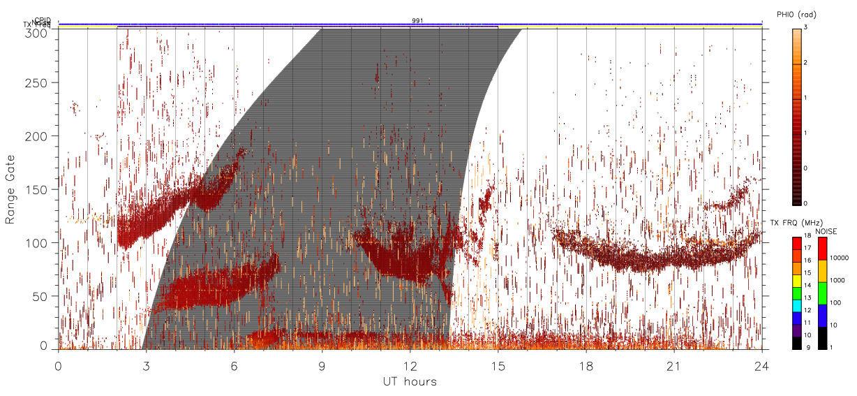The height and width of the screenshot is (396, 857).
Task: Click the '10000' label in the NOISE legend
Action: 840,257
